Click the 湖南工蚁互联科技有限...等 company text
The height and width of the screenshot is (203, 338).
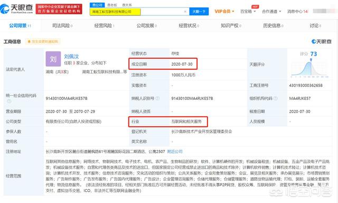point(105,72)
